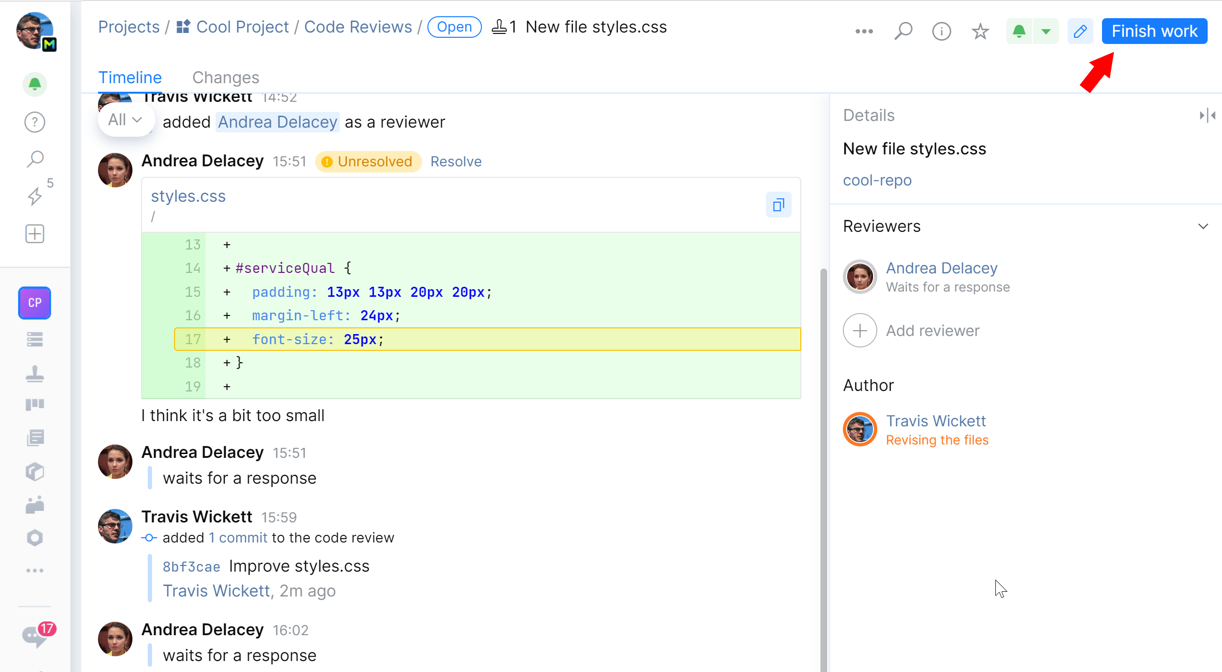Viewport: 1222px width, 672px height.
Task: Open the cool-repo repository link
Action: tap(877, 180)
